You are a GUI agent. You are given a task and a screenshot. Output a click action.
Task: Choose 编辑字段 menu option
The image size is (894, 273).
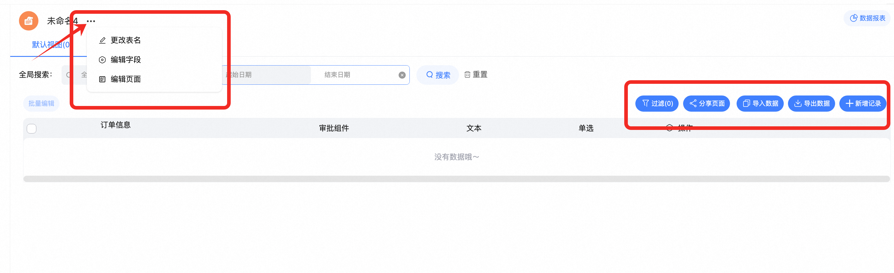click(x=125, y=60)
